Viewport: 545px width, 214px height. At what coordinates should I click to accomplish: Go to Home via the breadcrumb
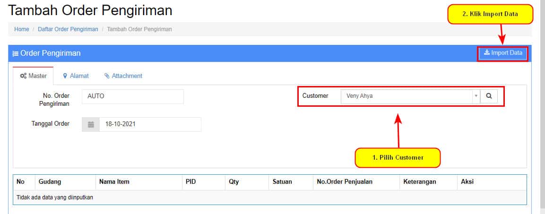click(x=21, y=29)
